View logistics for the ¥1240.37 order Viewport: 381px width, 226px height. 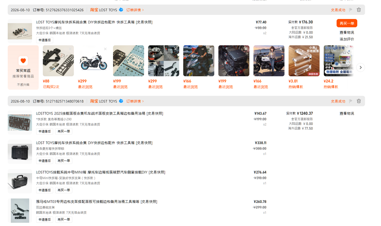tap(347, 113)
